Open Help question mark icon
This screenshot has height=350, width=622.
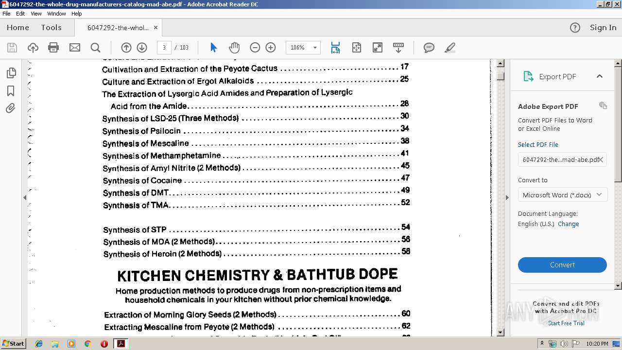pos(575,28)
